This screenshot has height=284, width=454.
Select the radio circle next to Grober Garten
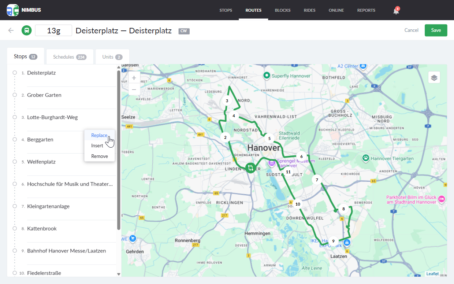point(15,95)
